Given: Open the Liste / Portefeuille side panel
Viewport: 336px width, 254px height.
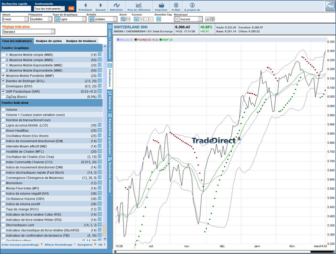Looking at the screenshot, I should pyautogui.click(x=109, y=43).
